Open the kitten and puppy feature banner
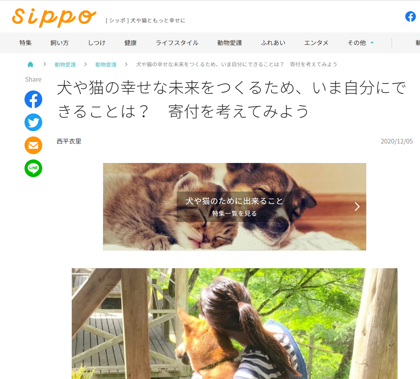The width and height of the screenshot is (420, 379). coord(234,207)
